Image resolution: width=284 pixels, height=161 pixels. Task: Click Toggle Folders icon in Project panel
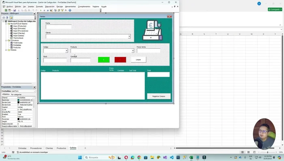[11, 17]
